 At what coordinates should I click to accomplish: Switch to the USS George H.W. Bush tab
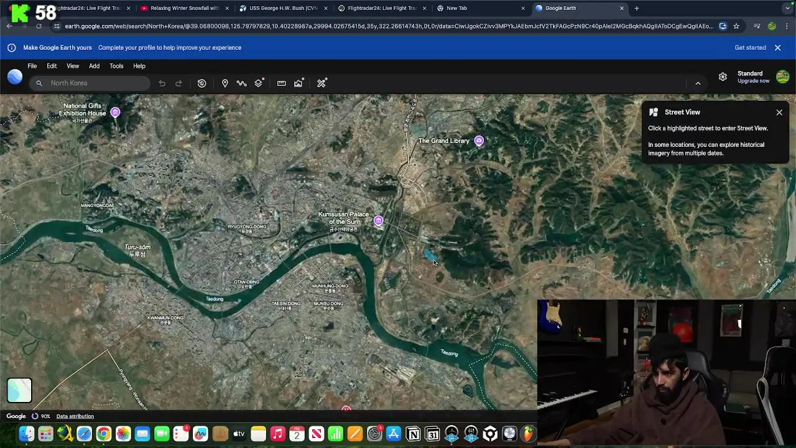pyautogui.click(x=283, y=8)
